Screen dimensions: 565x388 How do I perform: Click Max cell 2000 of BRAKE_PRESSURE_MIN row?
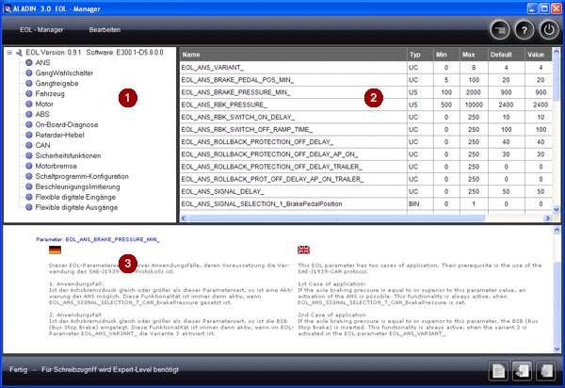pyautogui.click(x=474, y=92)
